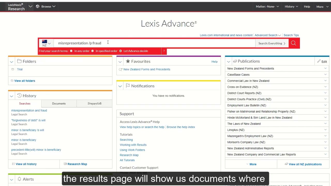331x186 pixels.
Task: Click the Research Map icon
Action: pos(65,164)
